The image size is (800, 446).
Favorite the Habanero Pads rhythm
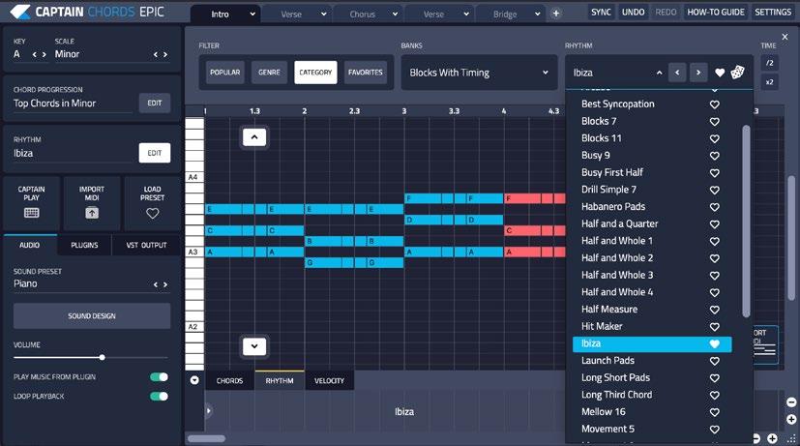pos(714,207)
